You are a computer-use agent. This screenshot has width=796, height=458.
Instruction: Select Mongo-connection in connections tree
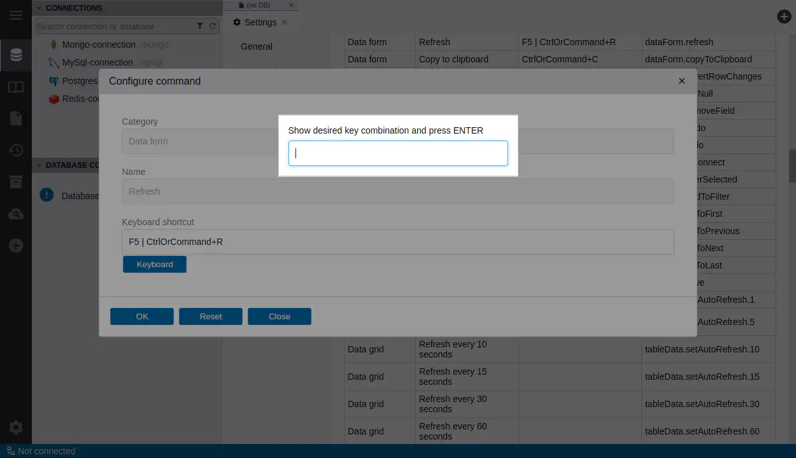pos(98,45)
